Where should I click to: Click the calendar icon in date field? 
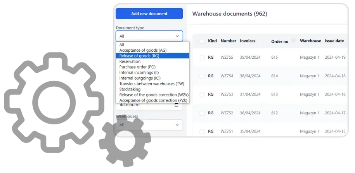pos(177,105)
